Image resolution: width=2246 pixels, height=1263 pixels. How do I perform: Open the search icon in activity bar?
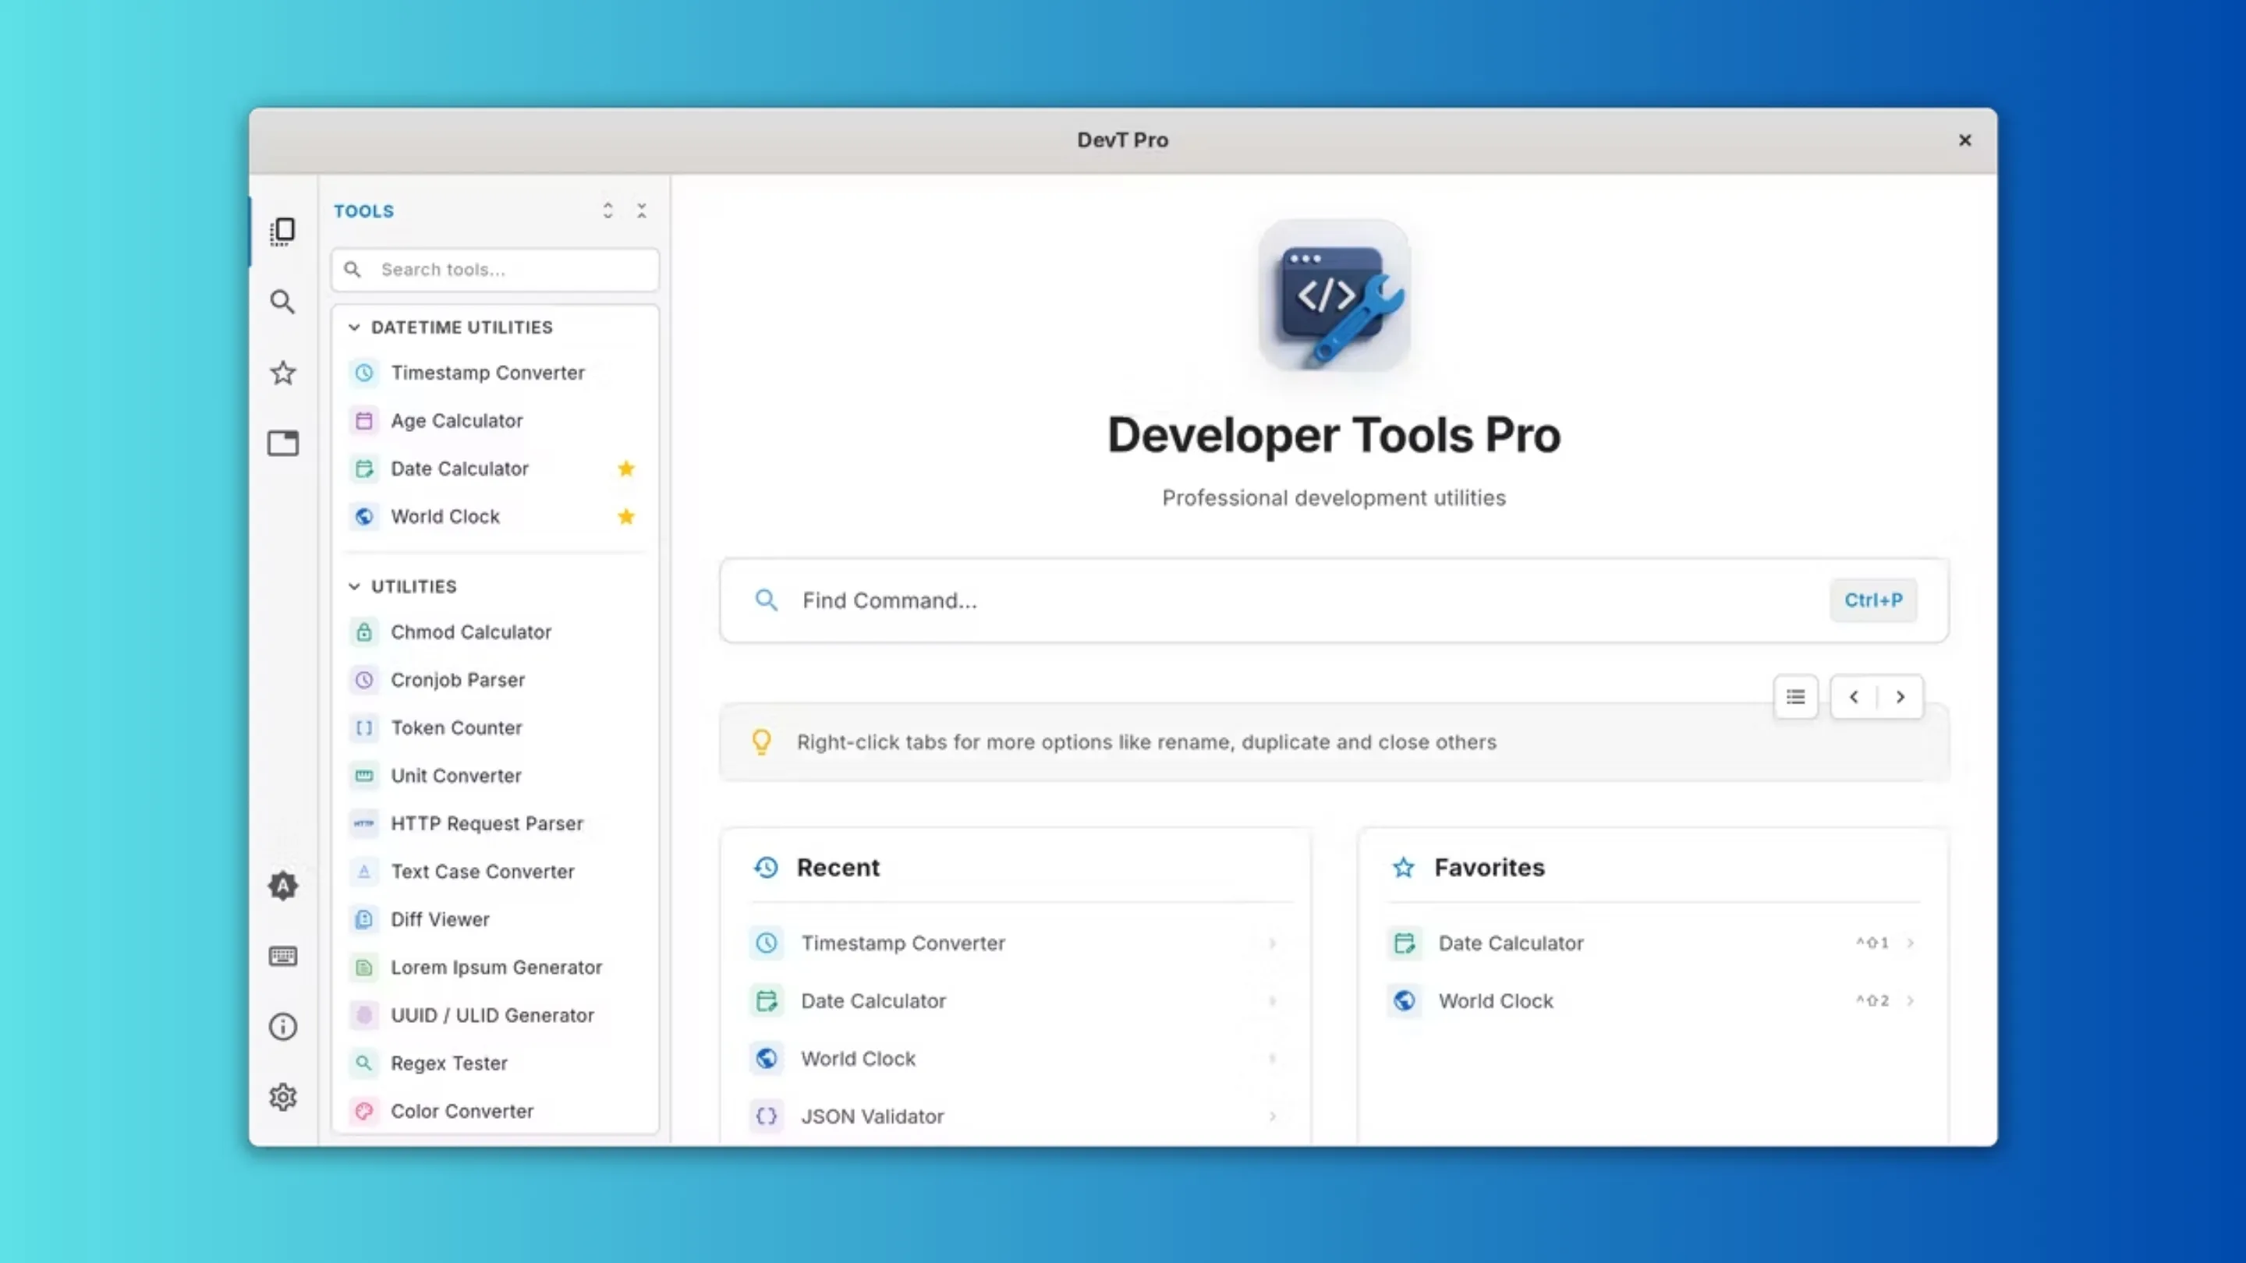(x=282, y=302)
